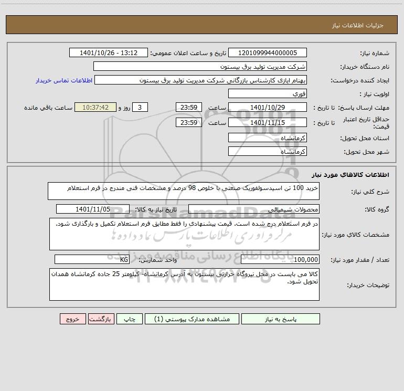Click the 'چاپ' print button
Screen dimensions: 404x391
pyautogui.click(x=130, y=319)
